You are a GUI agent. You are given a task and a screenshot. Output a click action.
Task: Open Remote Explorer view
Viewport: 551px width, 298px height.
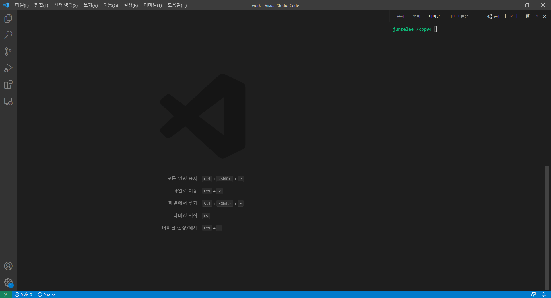coord(8,101)
